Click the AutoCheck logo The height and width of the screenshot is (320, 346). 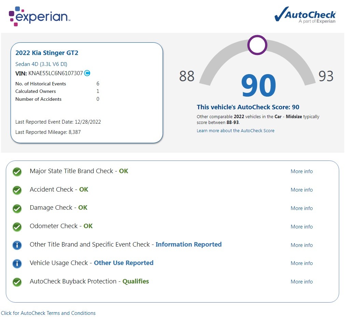305,15
